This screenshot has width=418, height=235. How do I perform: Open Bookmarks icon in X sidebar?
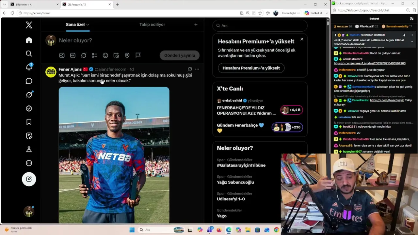click(29, 122)
